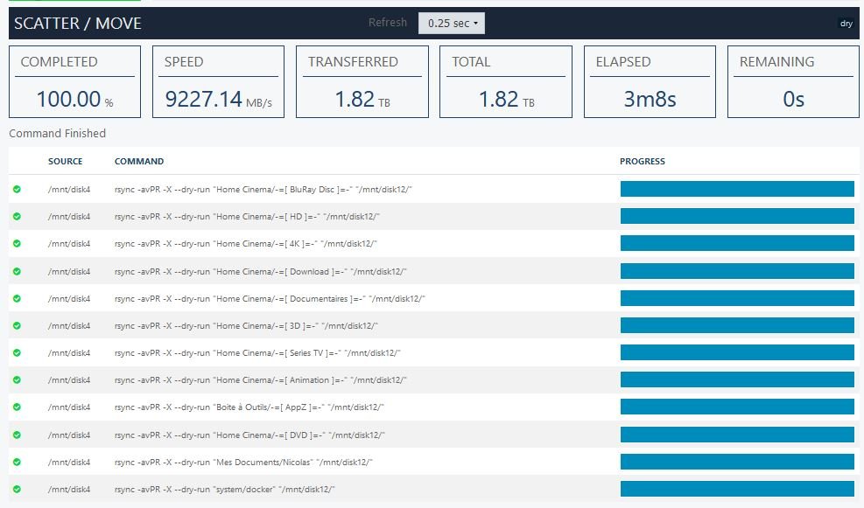Select the rsync command for -=[ DVD ]=-
This screenshot has height=508, width=864.
[x=249, y=435]
